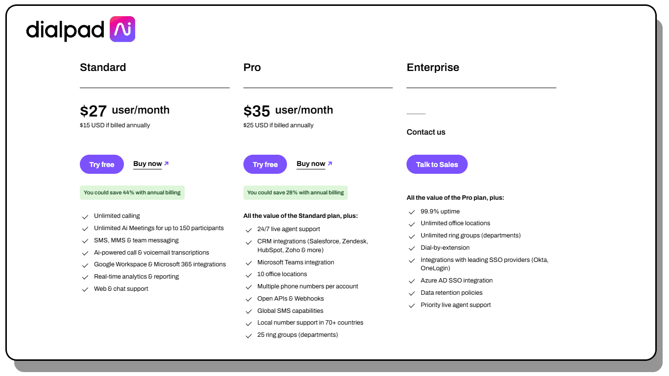
Task: Click the checkmark beside Global SMS capabilities
Action: 249,311
